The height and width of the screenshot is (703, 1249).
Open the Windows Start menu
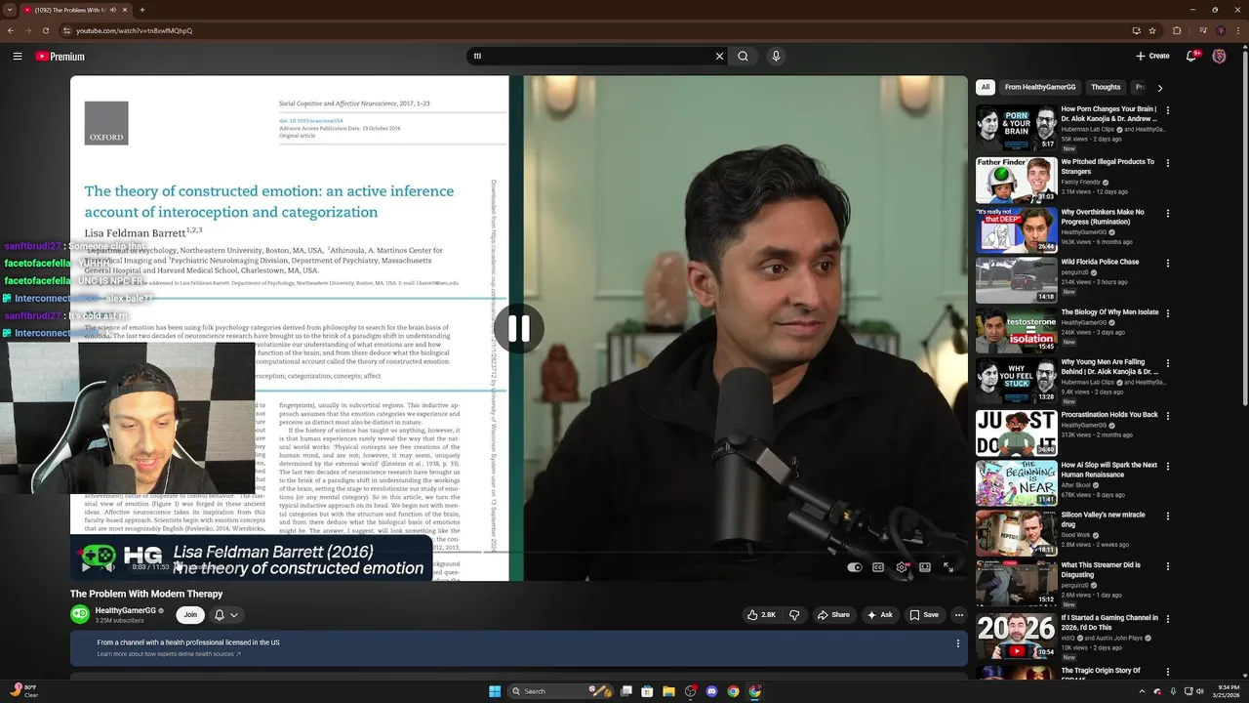tap(495, 691)
